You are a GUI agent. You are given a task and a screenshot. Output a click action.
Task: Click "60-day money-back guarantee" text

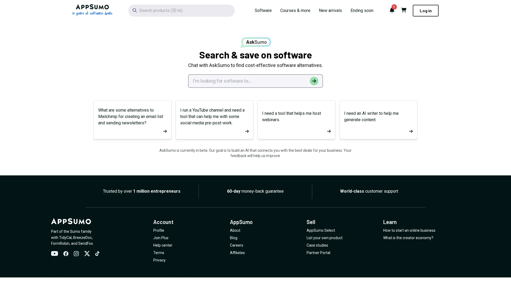pyautogui.click(x=255, y=191)
